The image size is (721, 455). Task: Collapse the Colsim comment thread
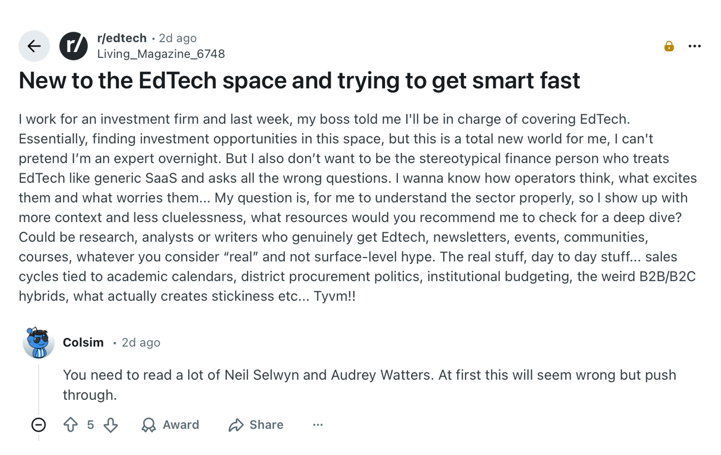click(39, 425)
